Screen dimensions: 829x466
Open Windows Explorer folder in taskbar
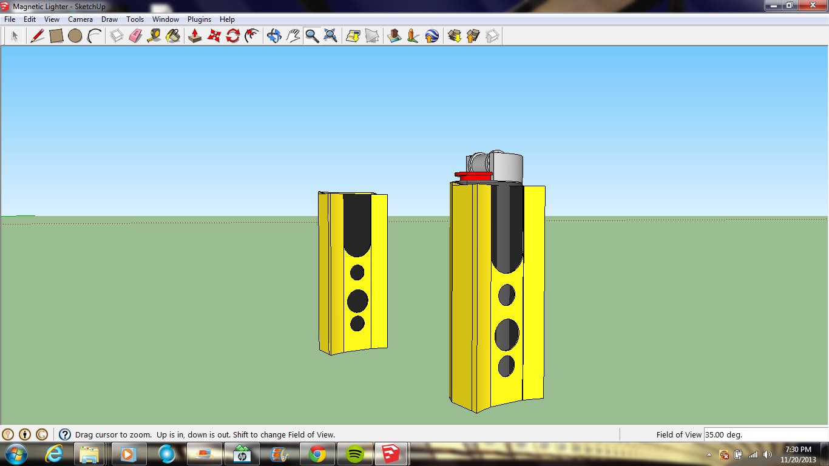coord(90,454)
